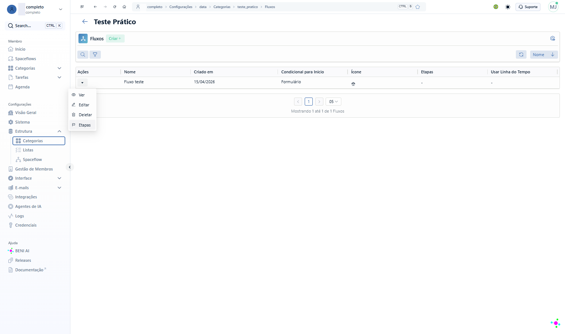Open home via the top bar house icon
This screenshot has height=334, width=565.
click(x=124, y=7)
